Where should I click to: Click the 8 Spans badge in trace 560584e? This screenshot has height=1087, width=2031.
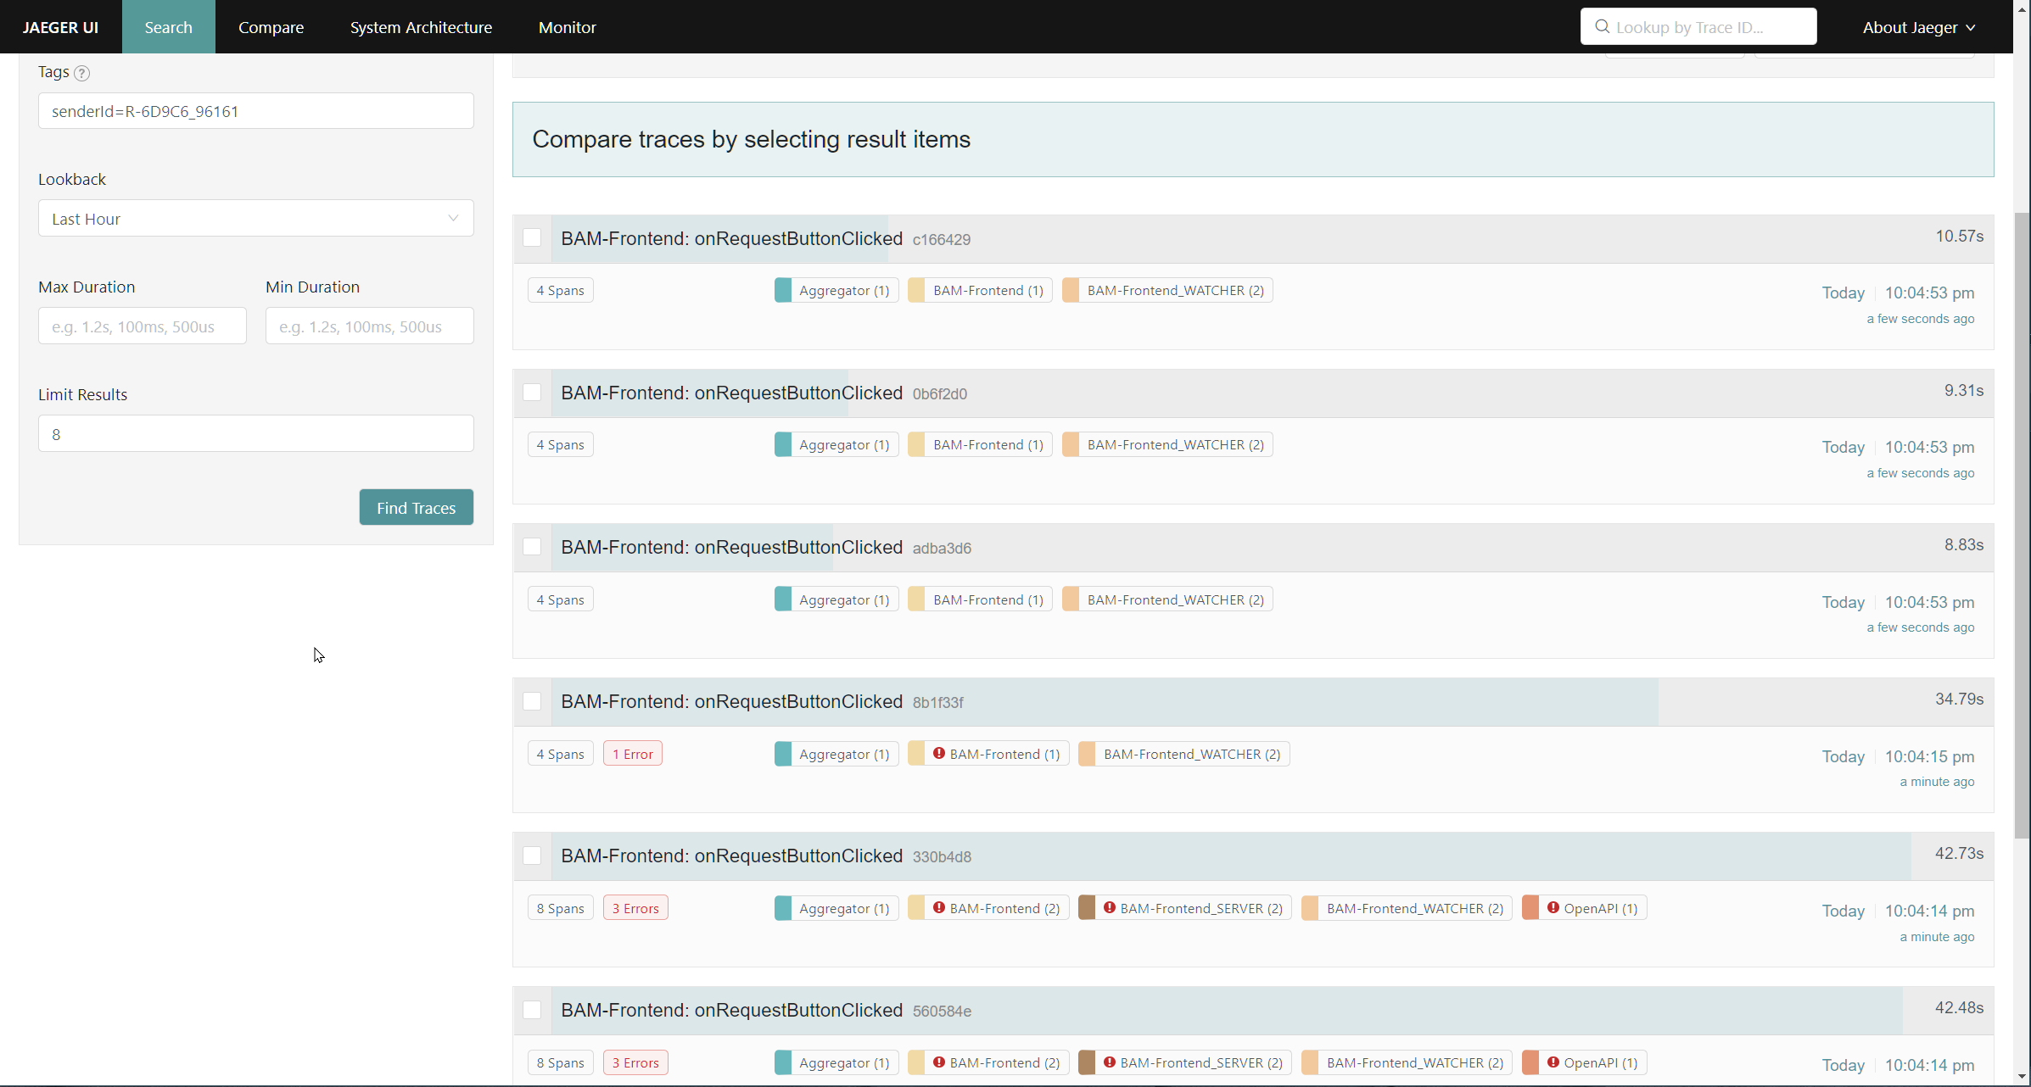click(x=560, y=1062)
